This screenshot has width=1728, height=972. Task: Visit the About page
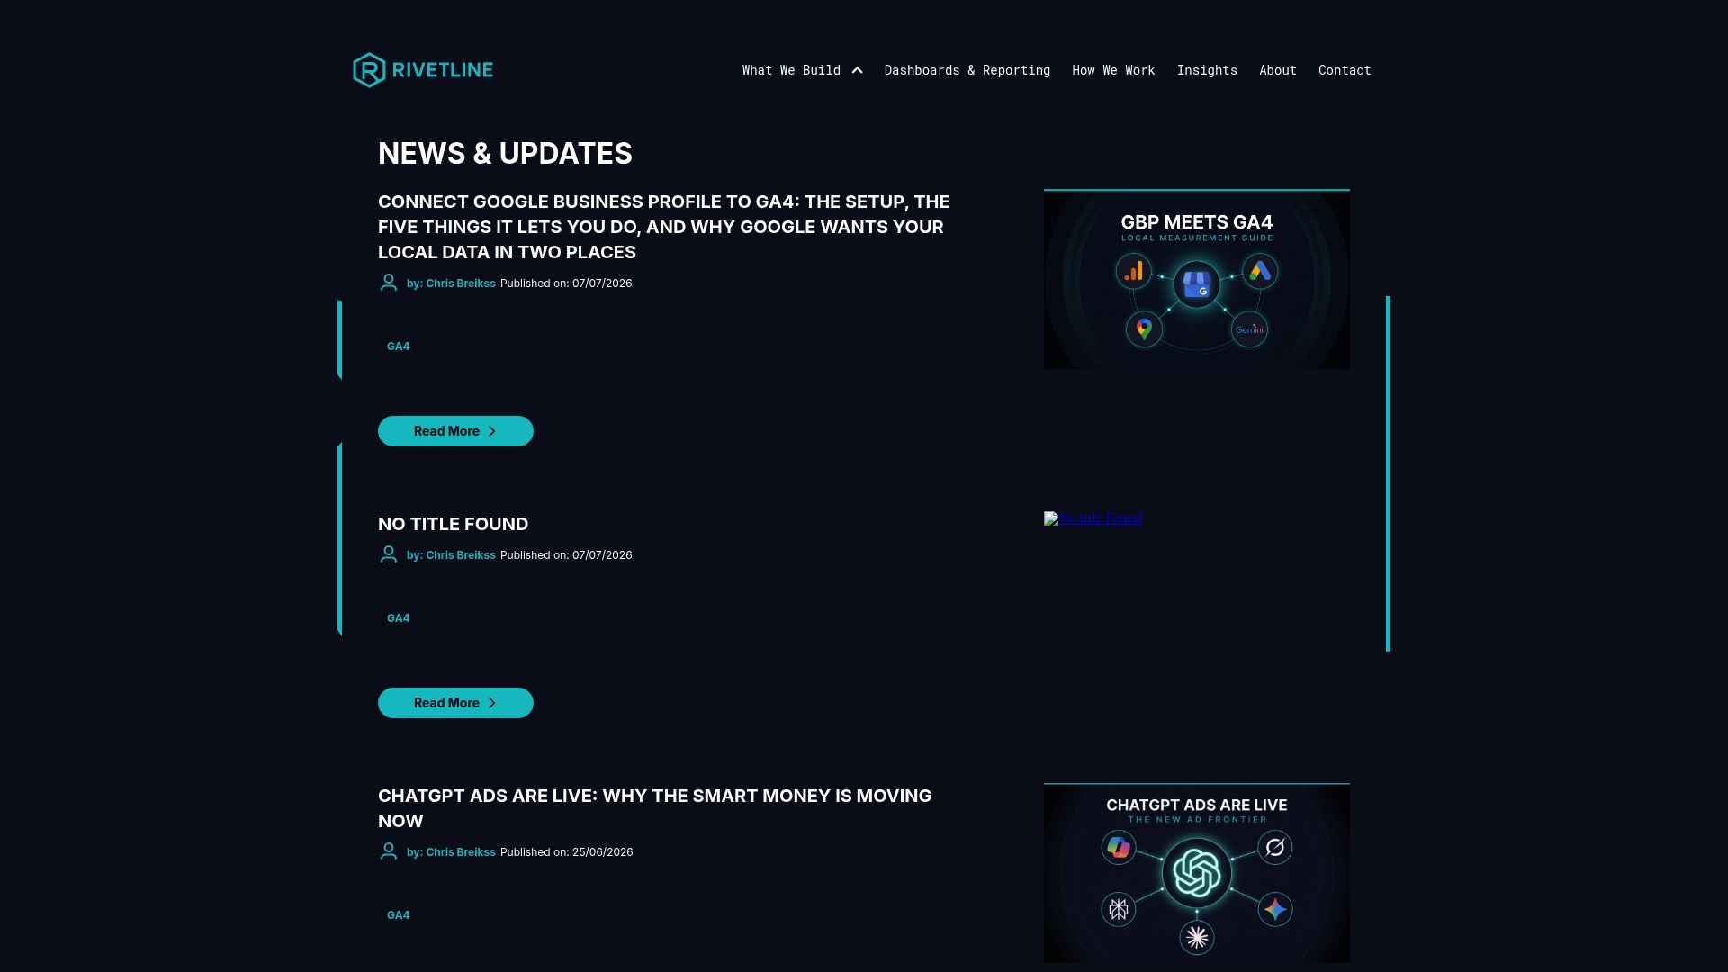click(1278, 70)
